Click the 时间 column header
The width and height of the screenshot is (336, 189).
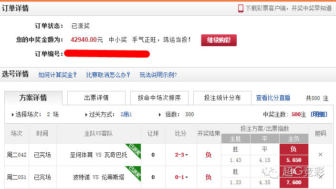42,133
